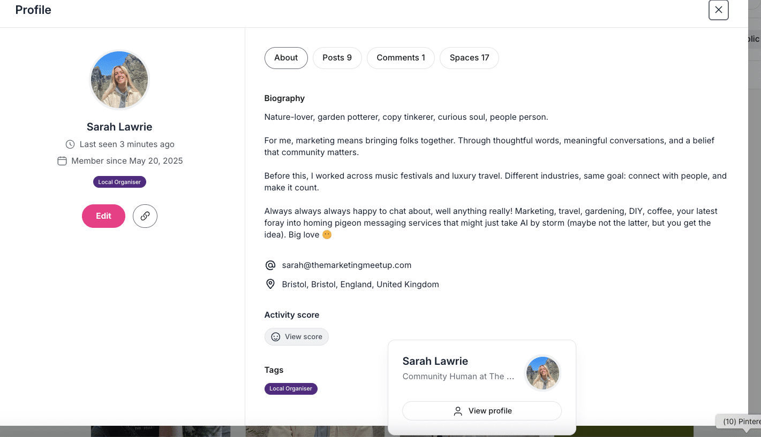The width and height of the screenshot is (761, 437).
Task: Click sarah@themarketingmeetup.com email address
Action: coord(346,265)
